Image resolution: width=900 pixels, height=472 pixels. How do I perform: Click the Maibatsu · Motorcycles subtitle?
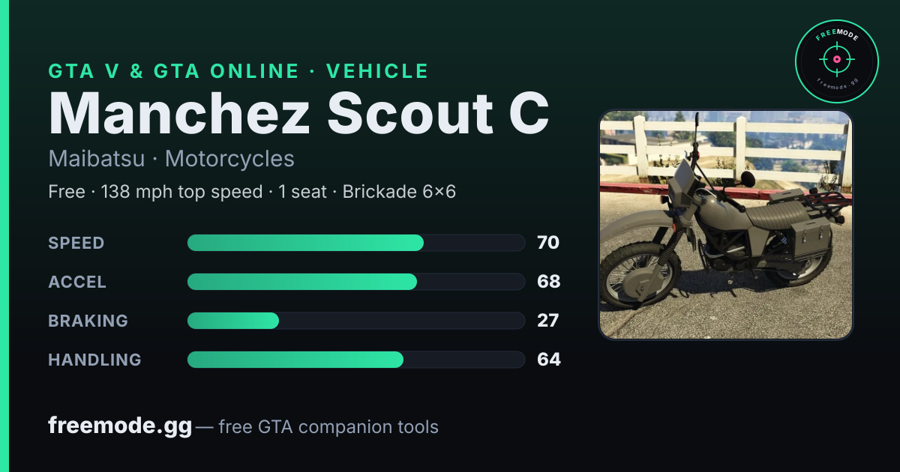coord(171,159)
